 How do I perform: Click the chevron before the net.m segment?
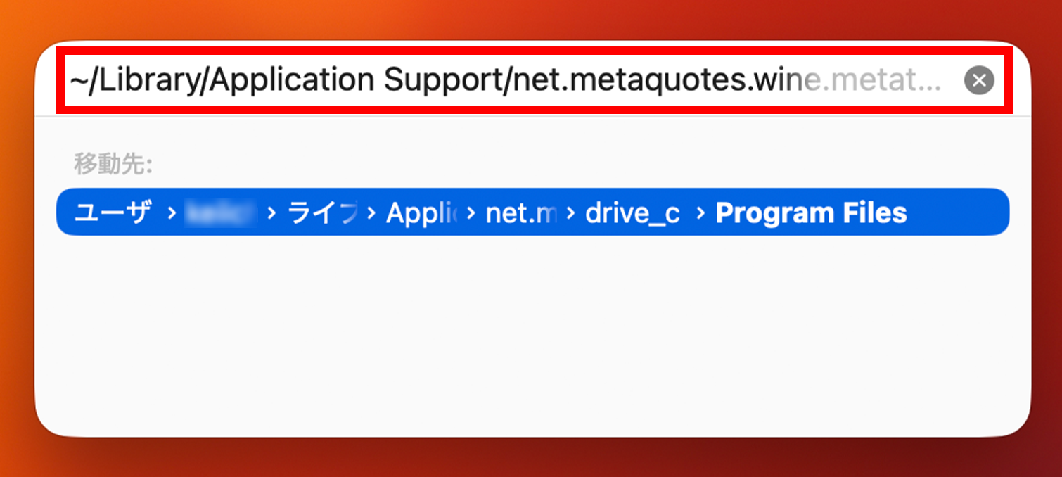pyautogui.click(x=471, y=212)
